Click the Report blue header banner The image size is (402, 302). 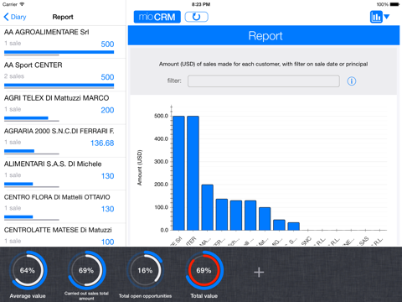coord(264,35)
